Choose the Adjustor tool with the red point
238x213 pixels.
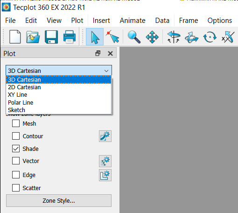112,36
